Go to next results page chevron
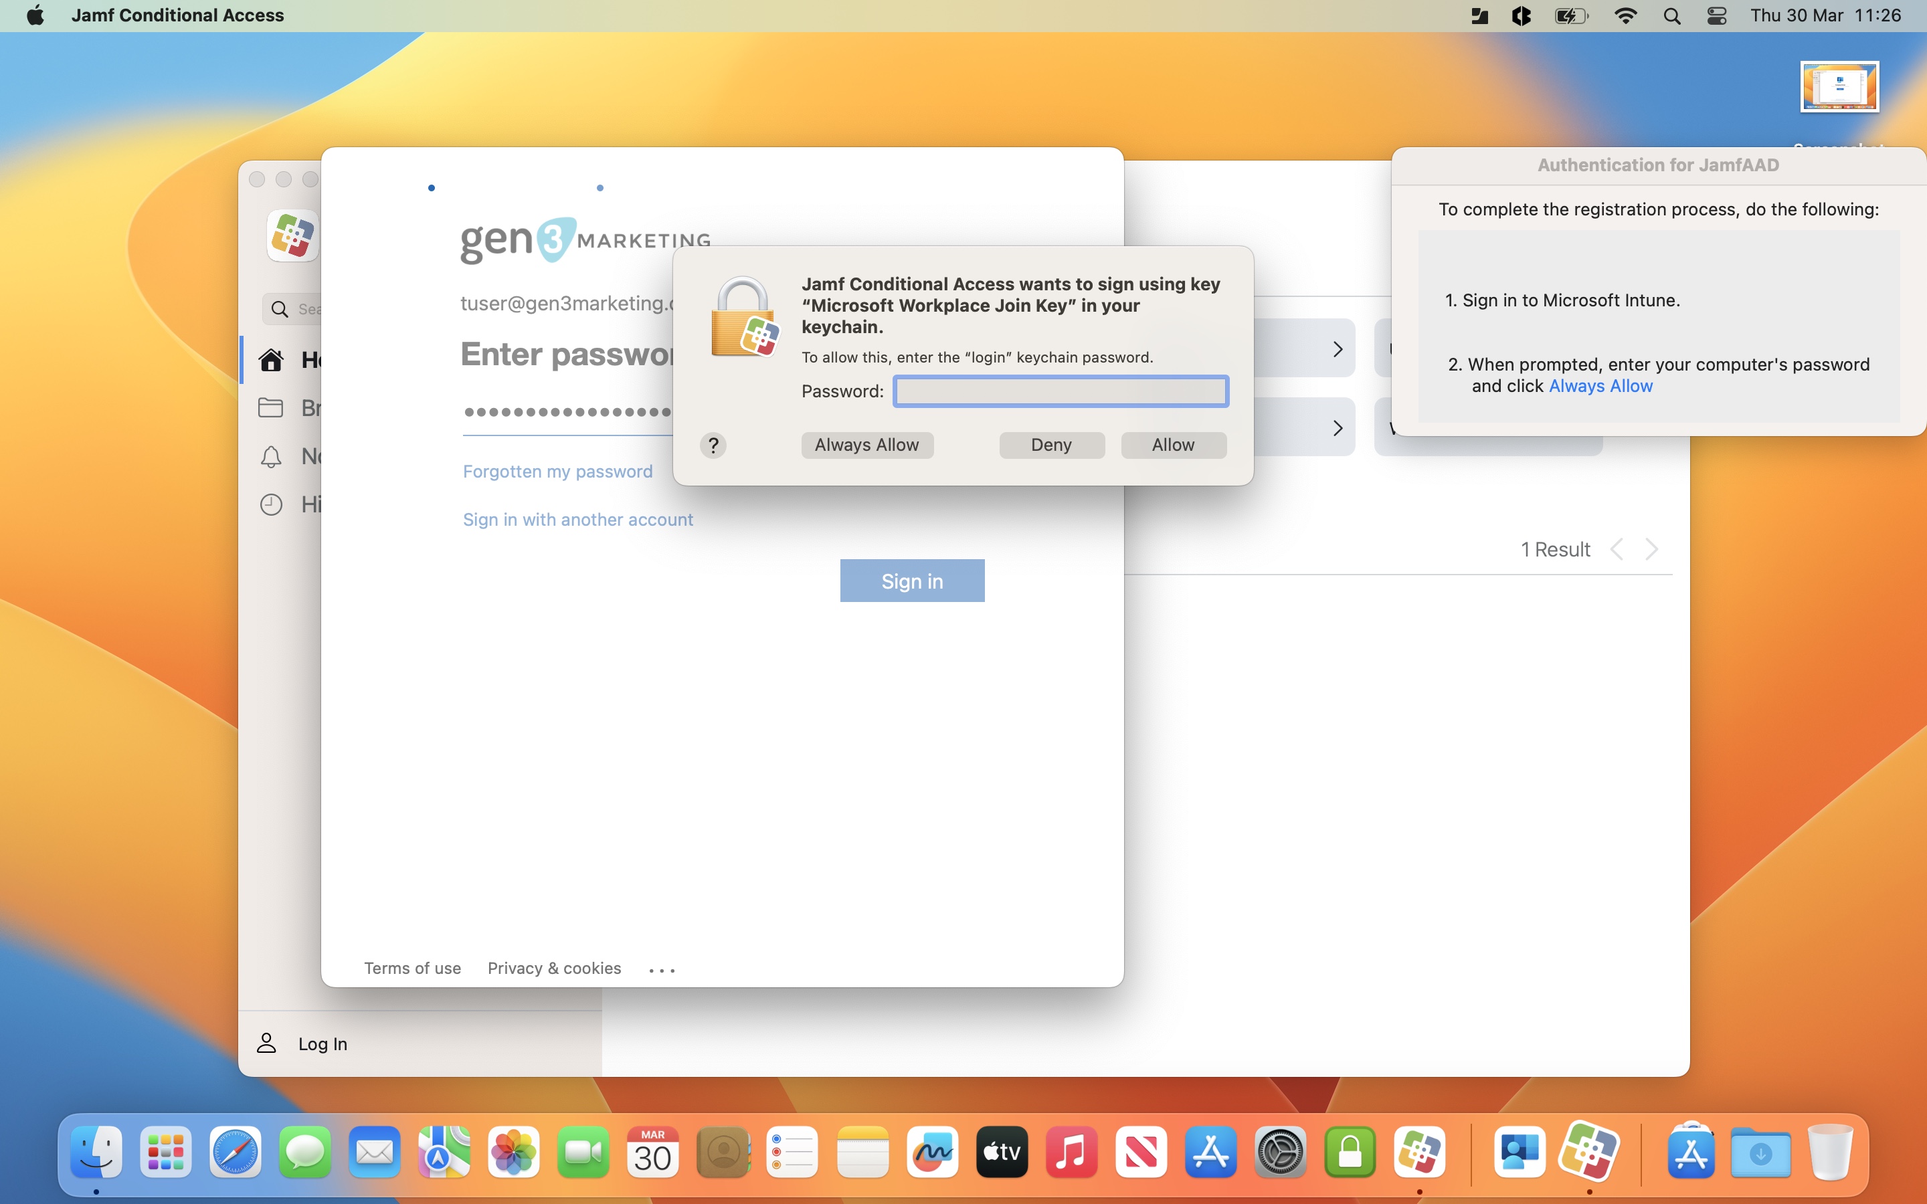1927x1204 pixels. [1652, 549]
